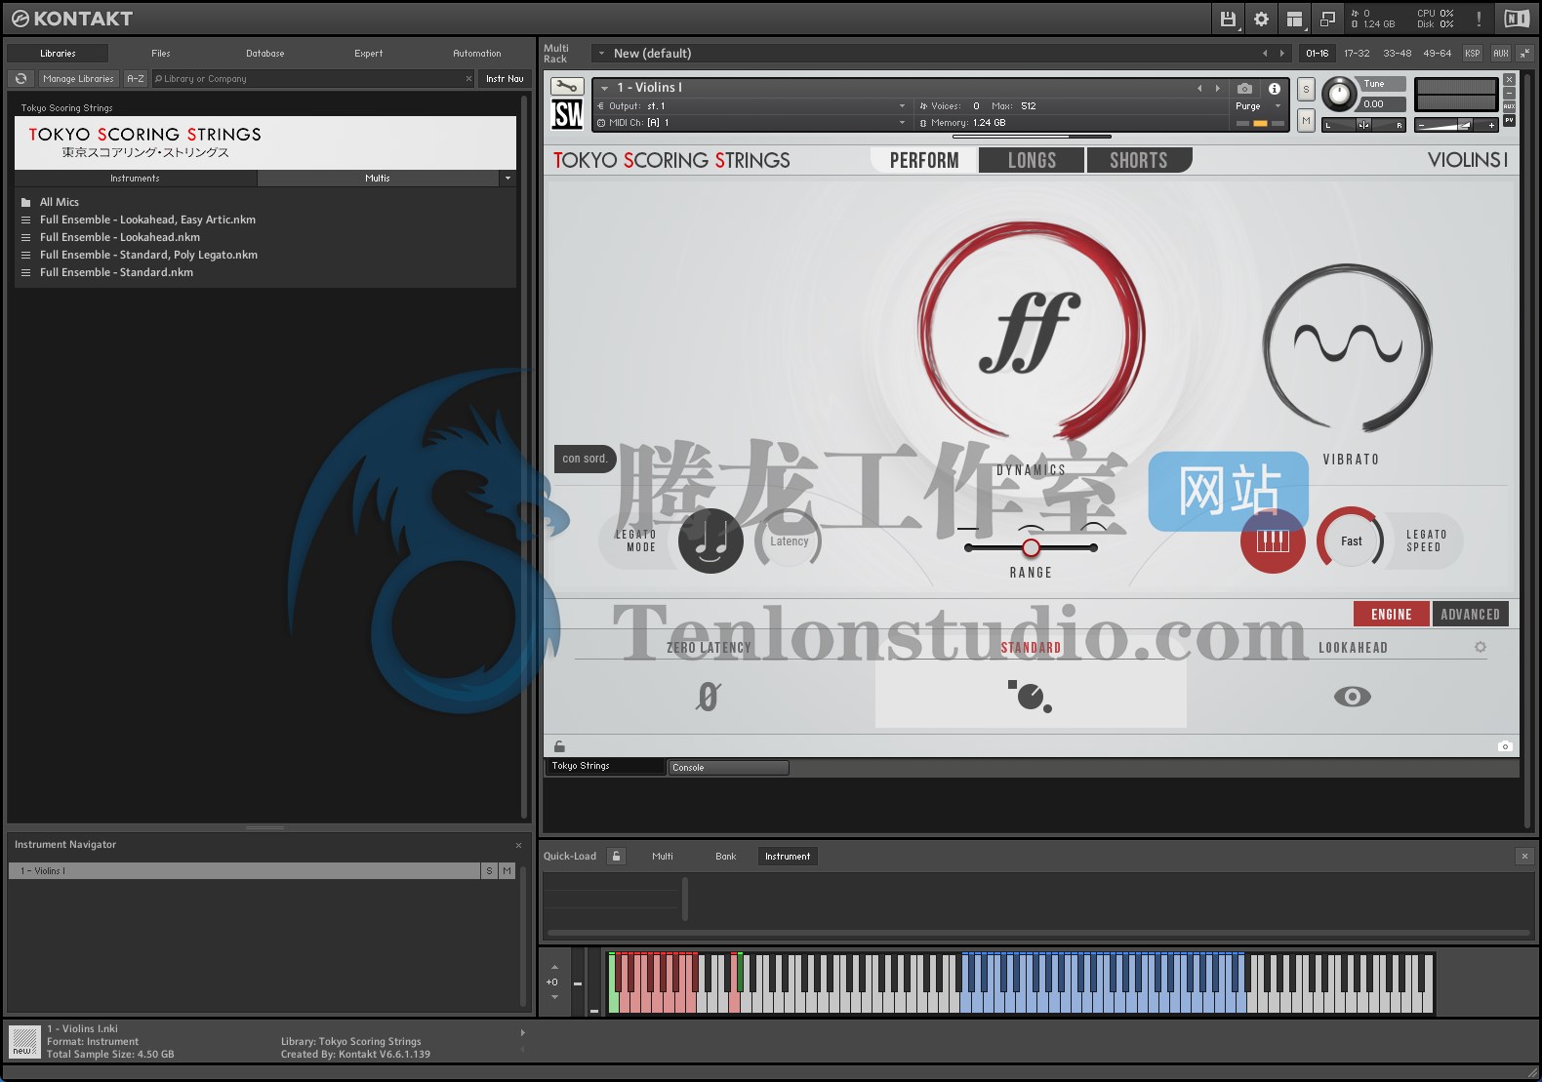Viewport: 1542px width, 1082px height.
Task: Select Full Ensemble - Standard.nkm
Action: click(x=116, y=272)
